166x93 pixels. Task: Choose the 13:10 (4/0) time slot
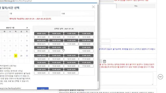[86, 37]
